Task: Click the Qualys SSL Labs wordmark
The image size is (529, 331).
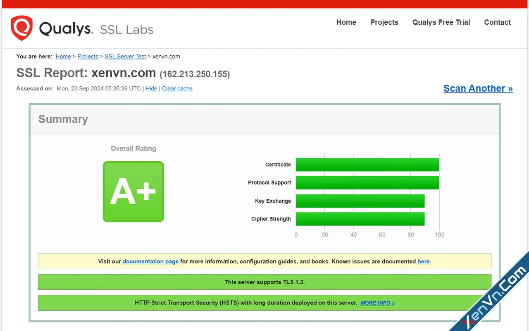Action: [x=96, y=29]
